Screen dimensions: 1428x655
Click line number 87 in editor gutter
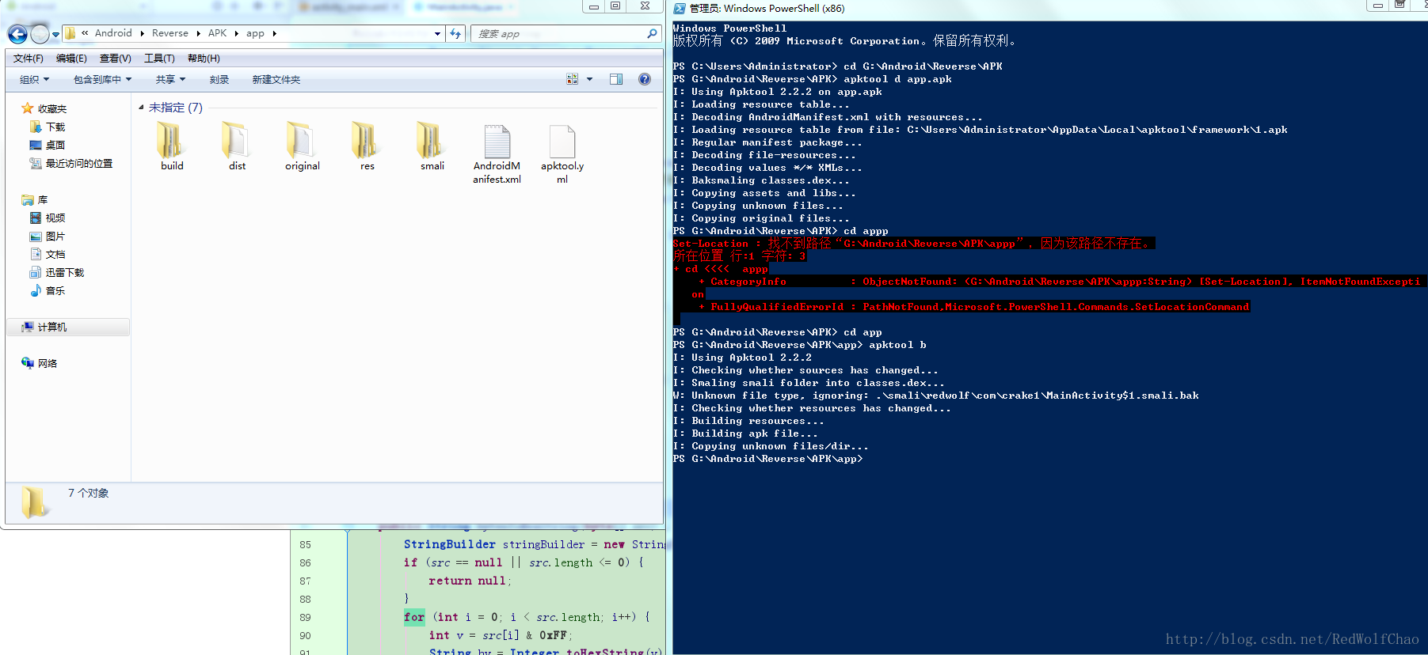click(305, 581)
